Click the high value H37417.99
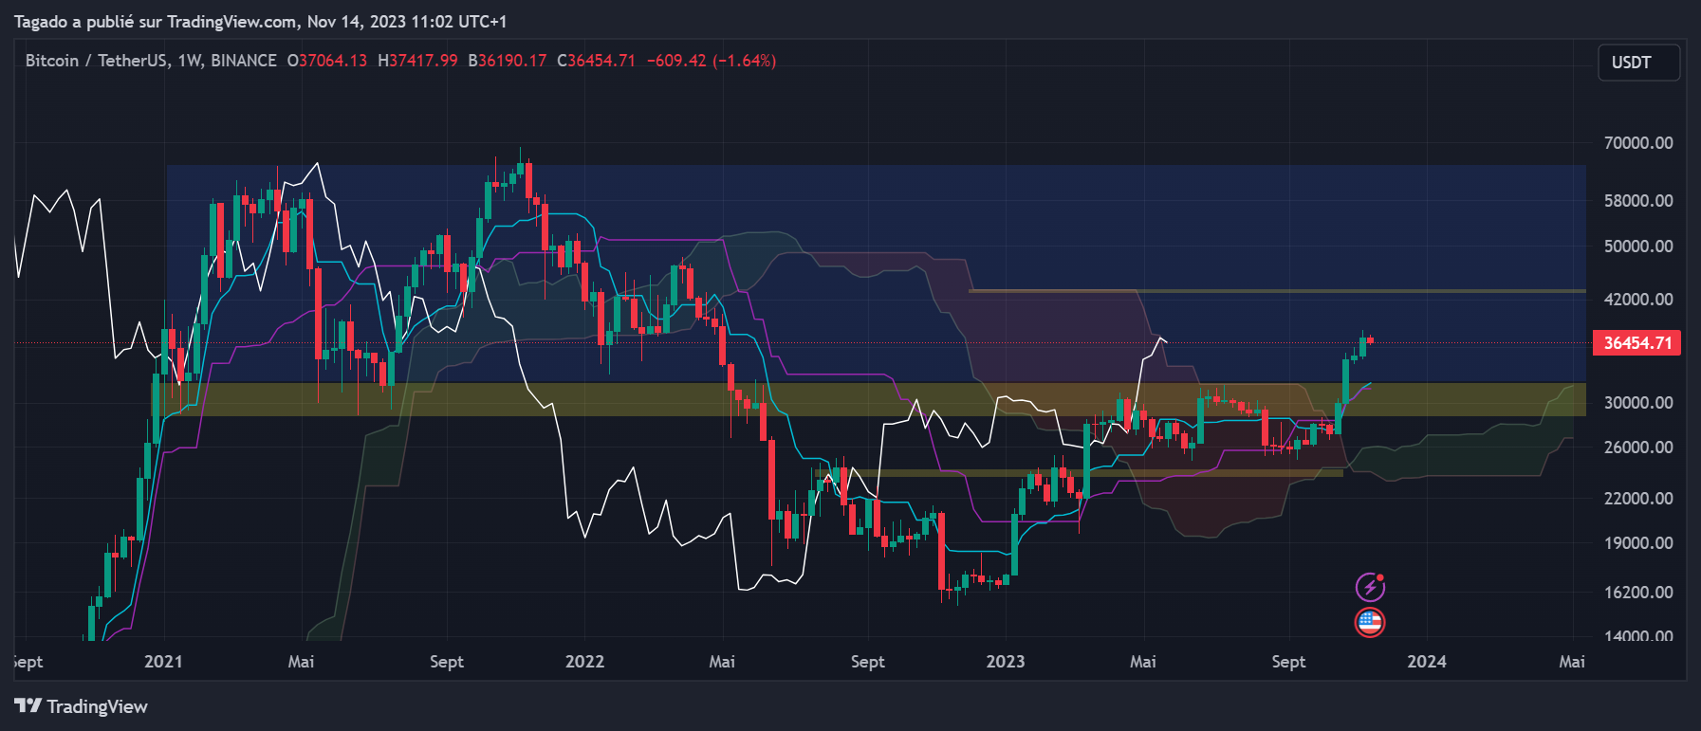Image resolution: width=1701 pixels, height=731 pixels. pyautogui.click(x=417, y=61)
